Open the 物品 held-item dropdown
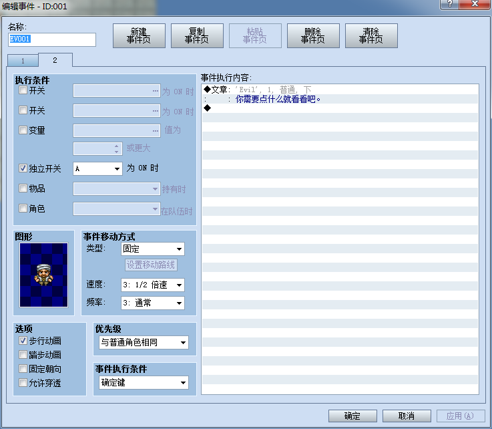This screenshot has width=492, height=429. (117, 188)
